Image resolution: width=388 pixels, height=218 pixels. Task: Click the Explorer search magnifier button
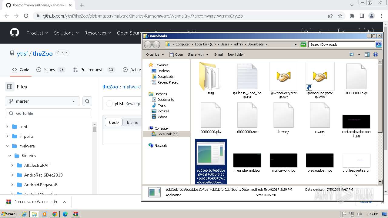coord(379,45)
